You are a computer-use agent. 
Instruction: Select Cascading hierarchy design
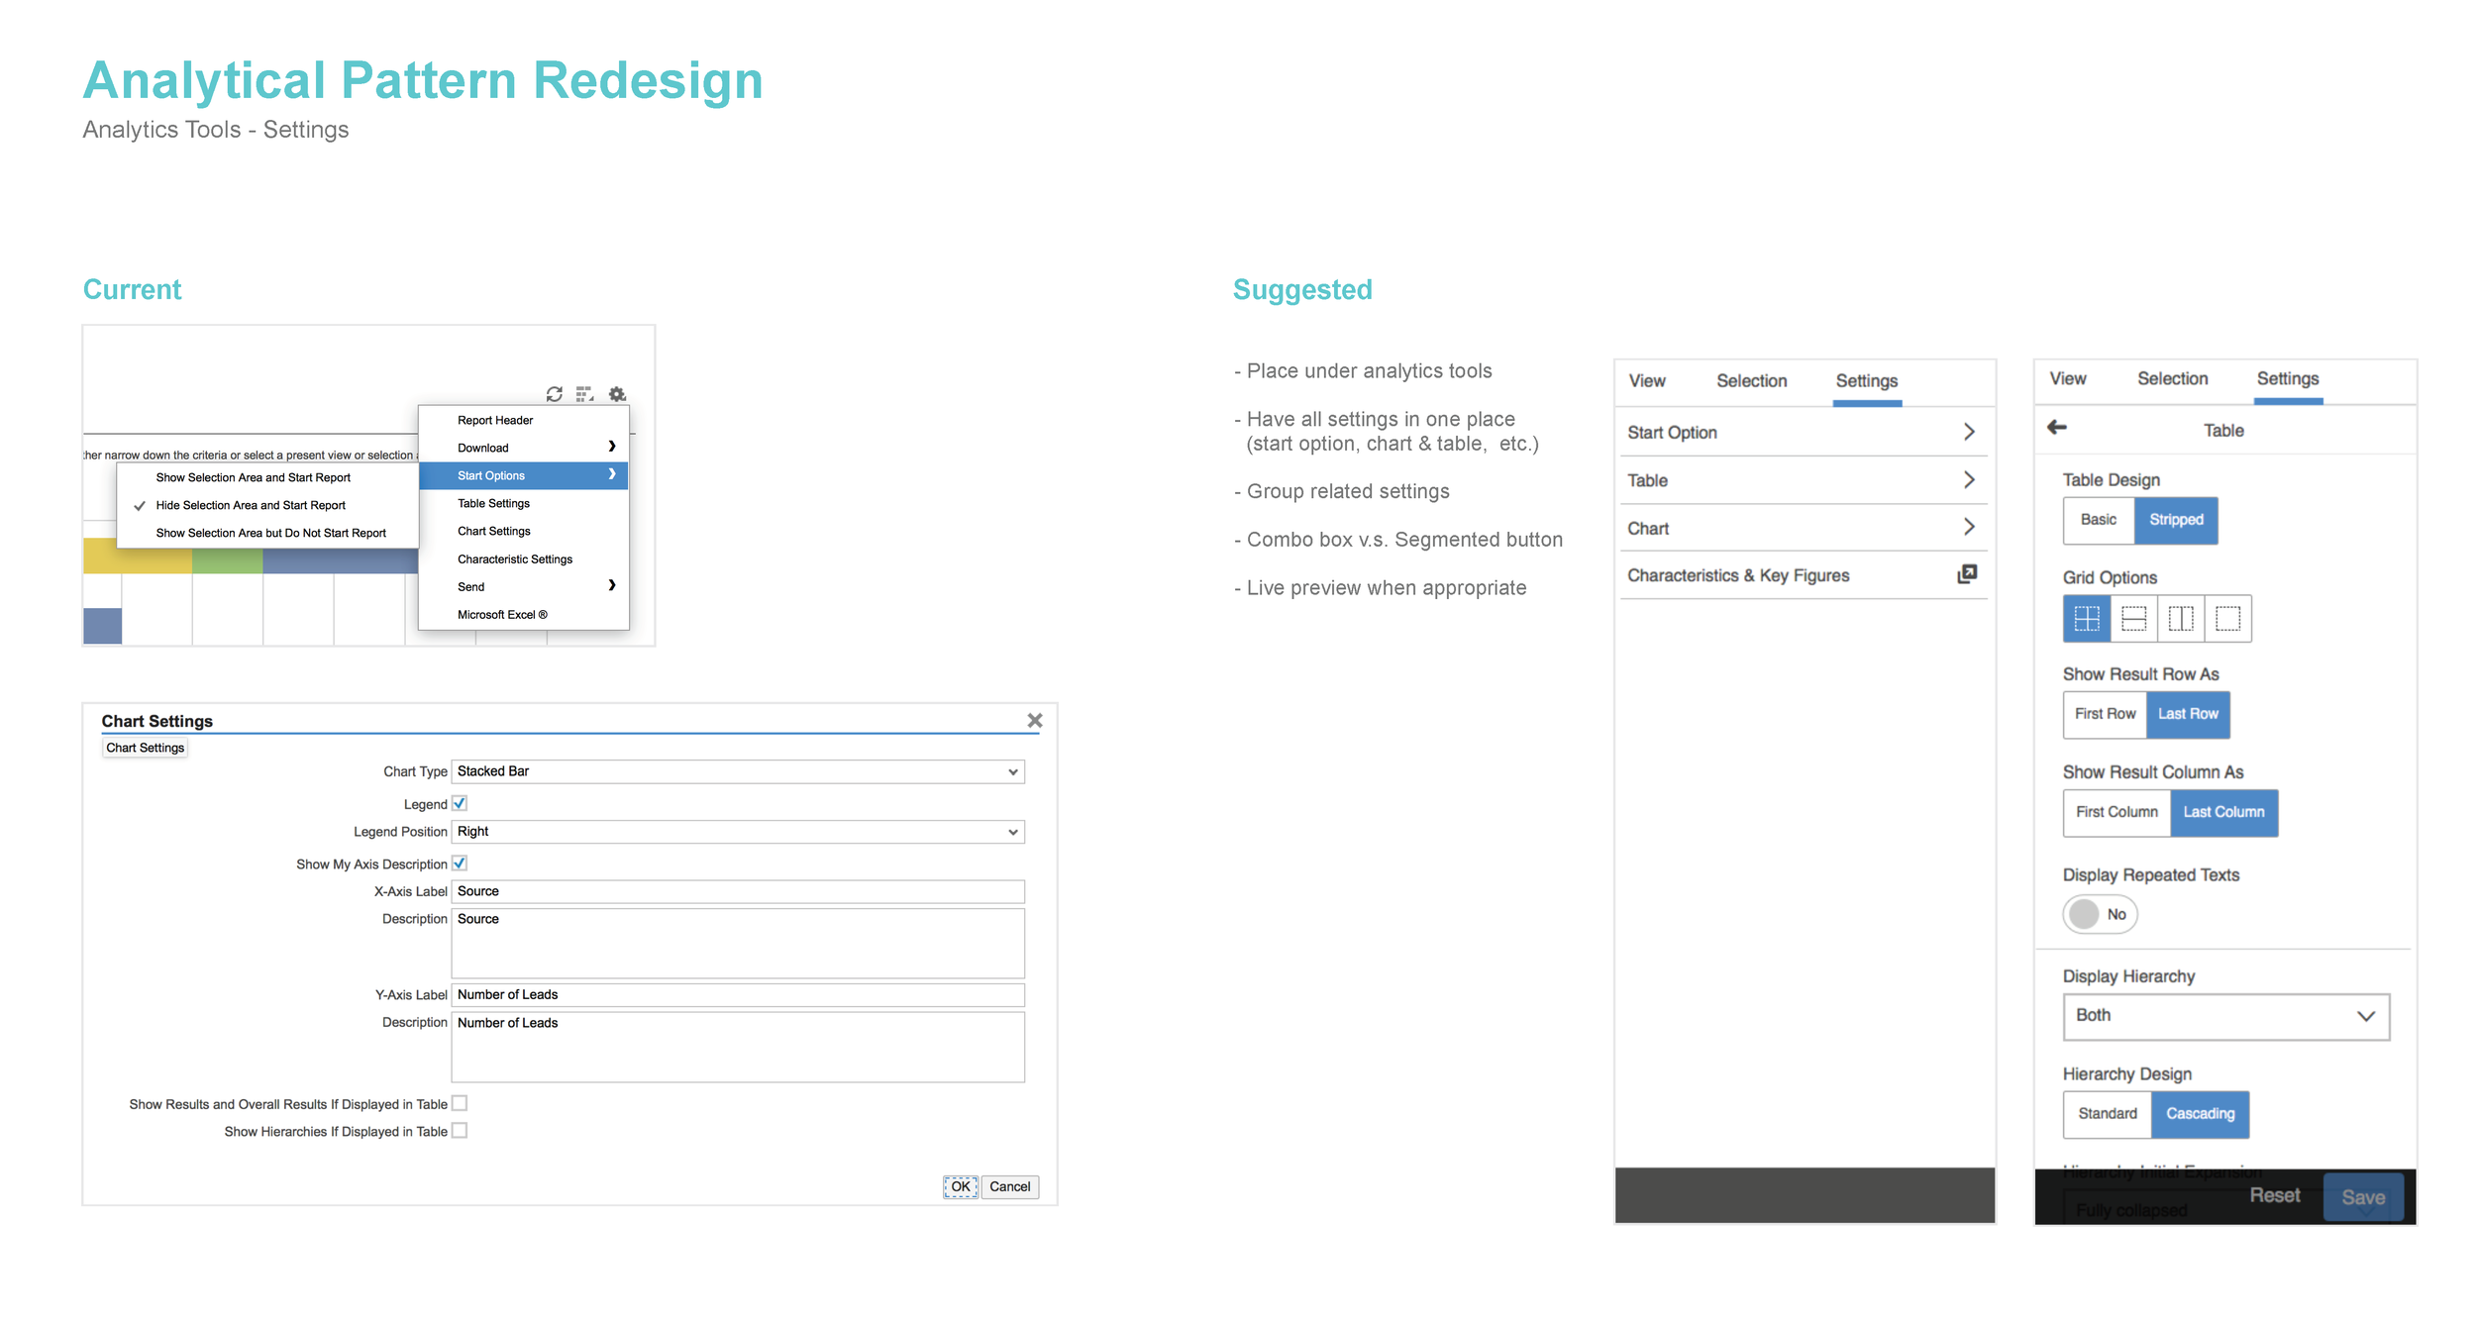(2200, 1114)
